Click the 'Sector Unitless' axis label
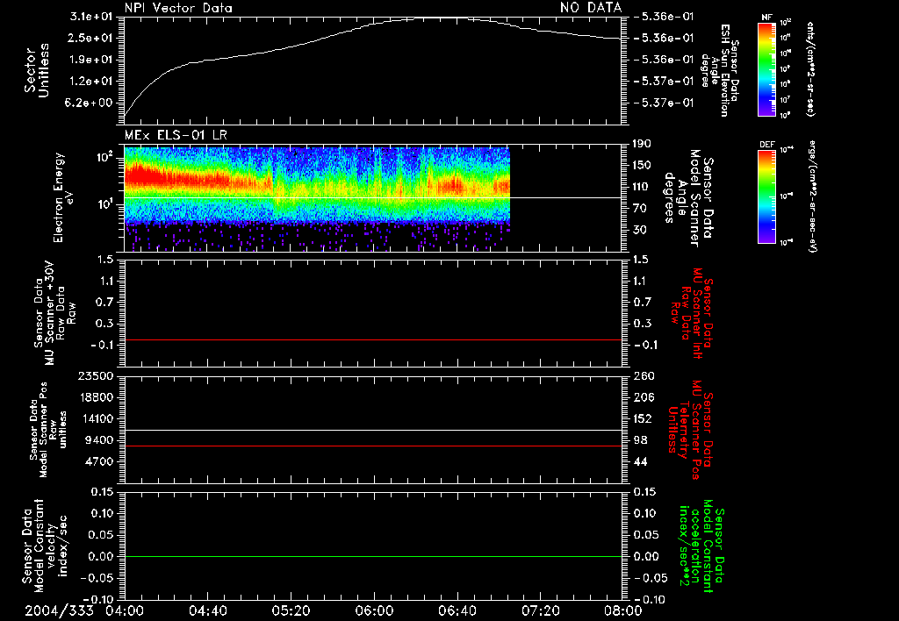The width and height of the screenshot is (899, 621). pos(37,71)
